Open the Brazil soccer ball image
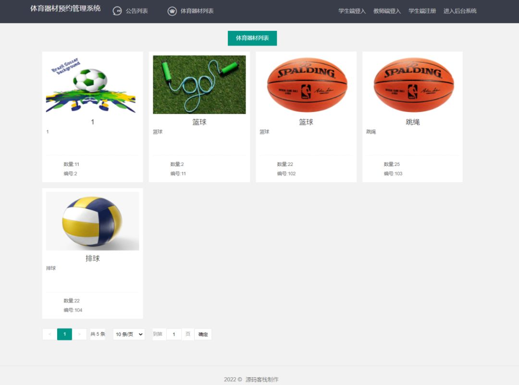The image size is (519, 385). point(92,85)
